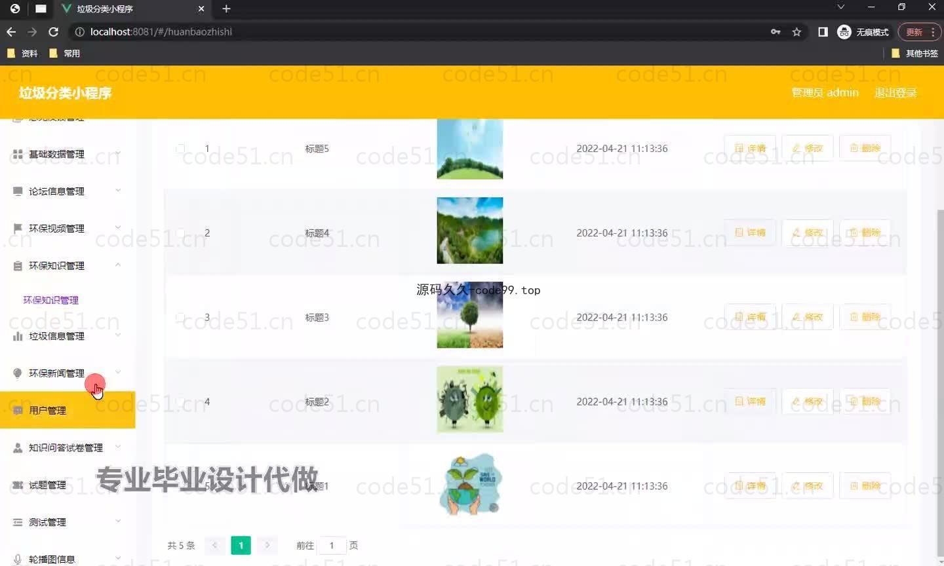
Task: Expand 知识问答试卷管理 with its chevron
Action: [x=118, y=447]
